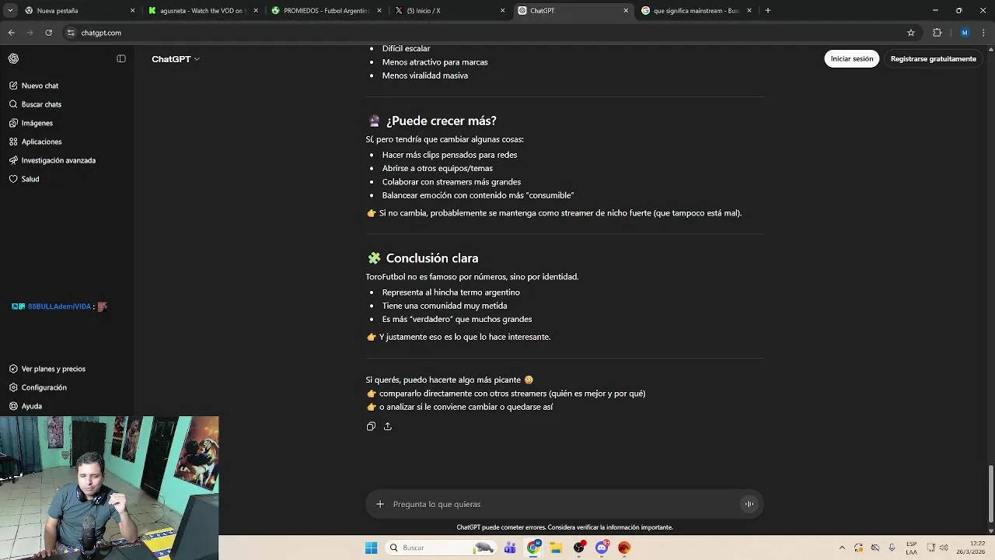The image size is (995, 560).
Task: Expand the ChatGPT model dropdown
Action: (176, 59)
